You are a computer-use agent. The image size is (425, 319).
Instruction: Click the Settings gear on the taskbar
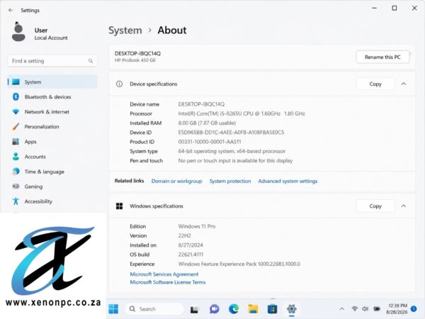click(x=292, y=309)
